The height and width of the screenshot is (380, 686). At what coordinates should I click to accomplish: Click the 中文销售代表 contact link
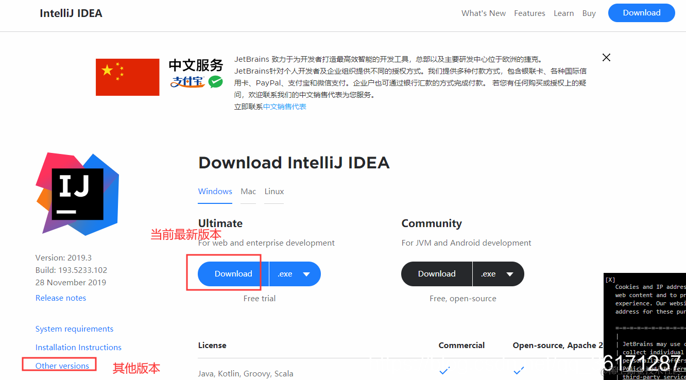285,106
